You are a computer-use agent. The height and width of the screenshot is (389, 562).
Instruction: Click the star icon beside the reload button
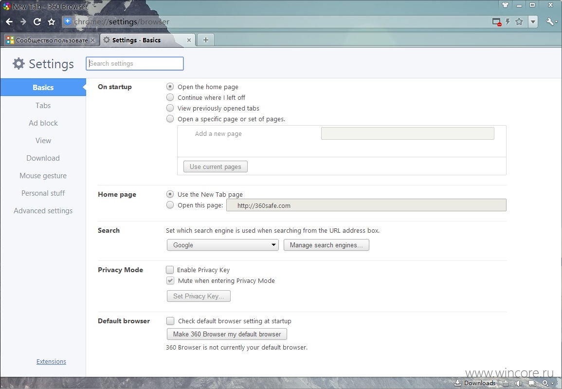tap(52, 22)
